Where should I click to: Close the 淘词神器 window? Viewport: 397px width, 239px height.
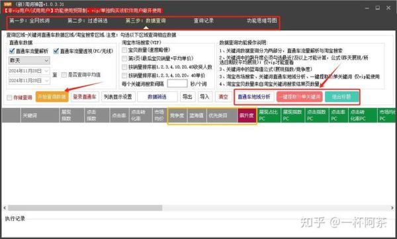388,8
